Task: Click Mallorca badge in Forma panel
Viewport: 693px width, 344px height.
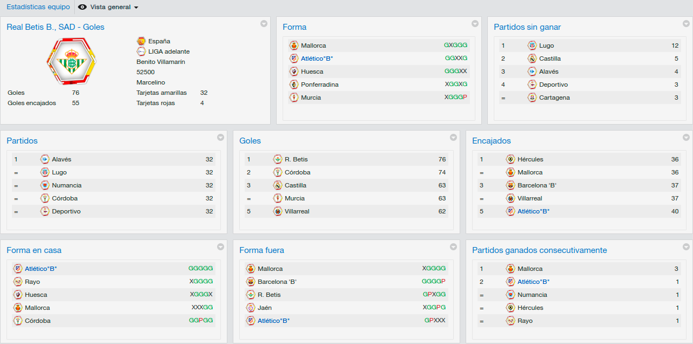Action: 294,46
